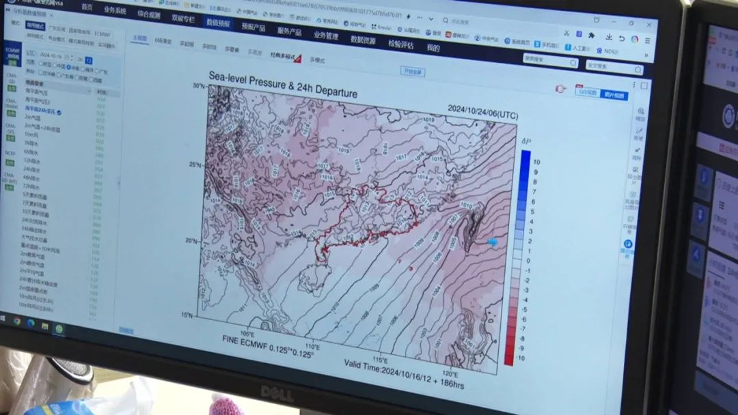Open the address bar dropdown chevron
This screenshot has height=415, width=738.
(x=430, y=19)
